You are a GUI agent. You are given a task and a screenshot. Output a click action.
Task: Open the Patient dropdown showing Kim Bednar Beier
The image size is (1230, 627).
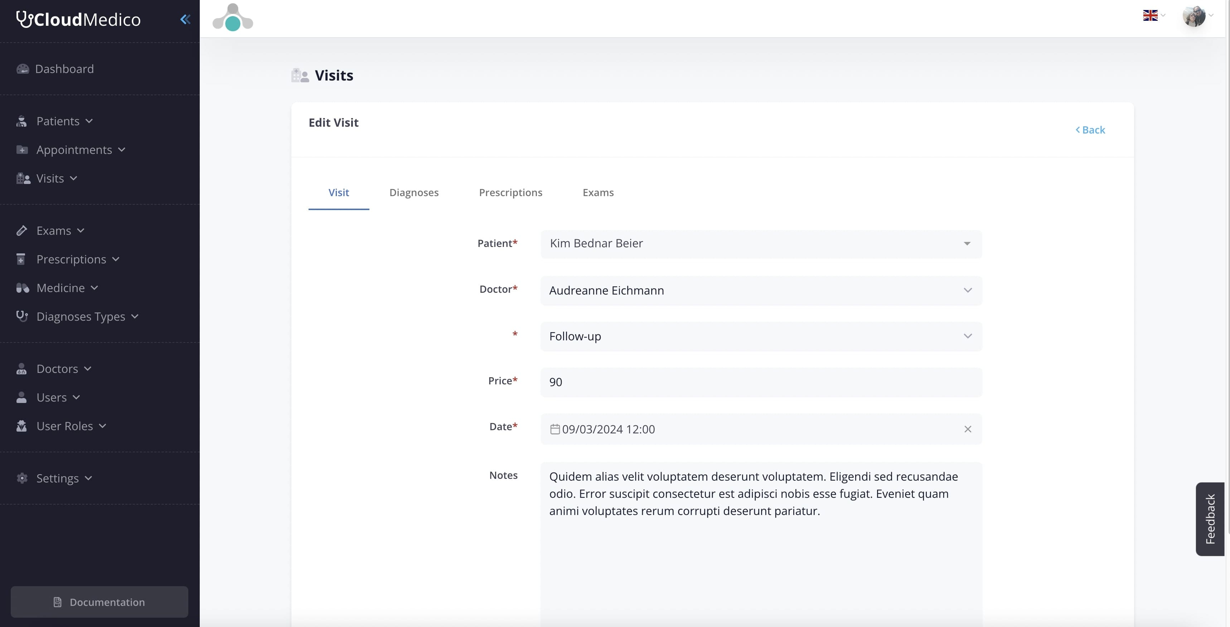pos(967,244)
